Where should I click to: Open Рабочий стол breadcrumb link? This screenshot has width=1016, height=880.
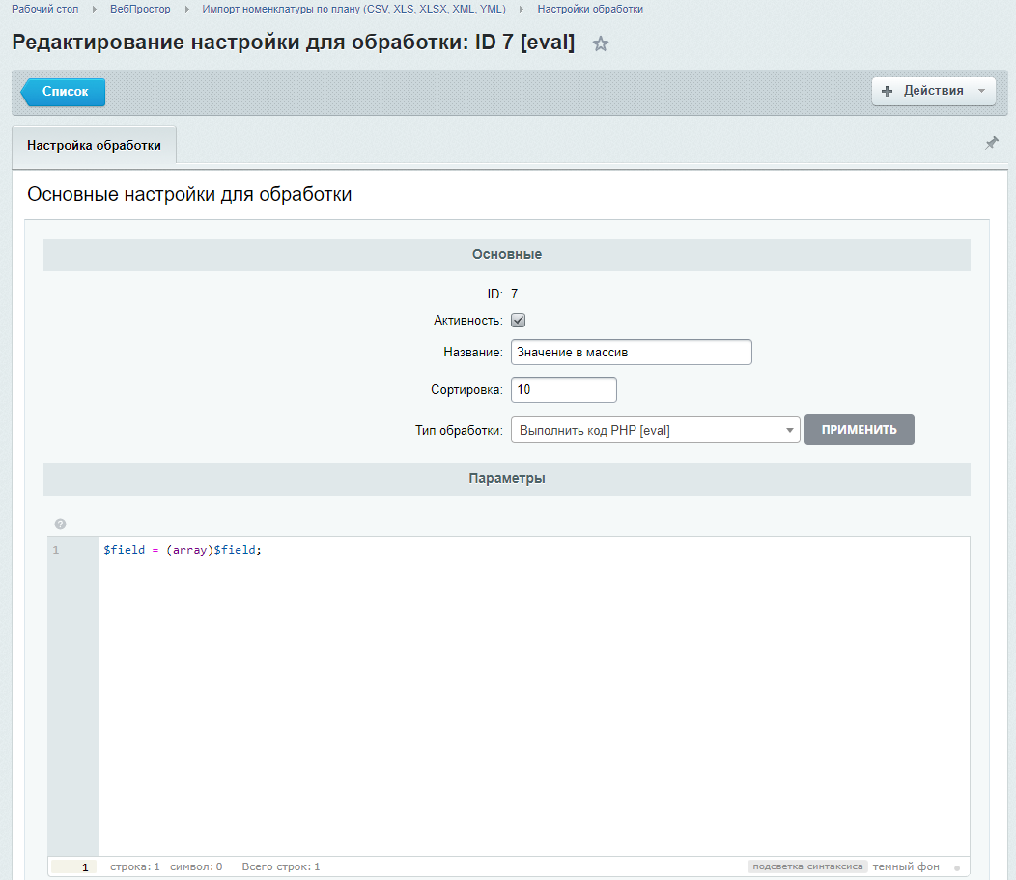click(x=44, y=9)
